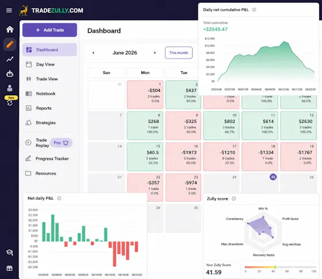Screen dimensions: 322x279
Task: Click the Add Trade button
Action: 49,30
